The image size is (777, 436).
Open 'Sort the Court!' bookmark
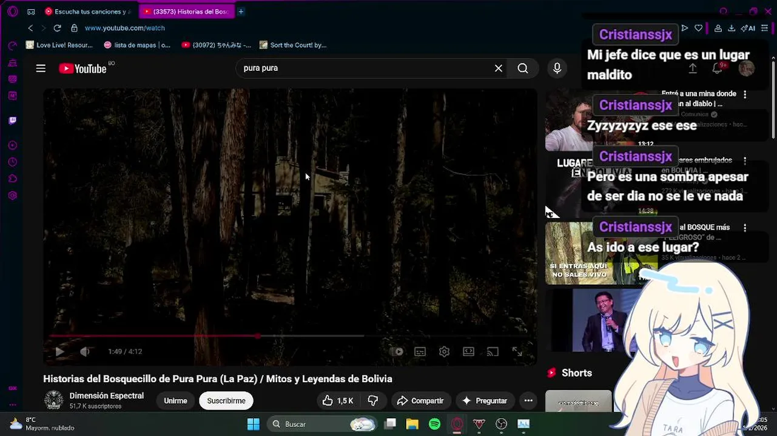coord(293,45)
